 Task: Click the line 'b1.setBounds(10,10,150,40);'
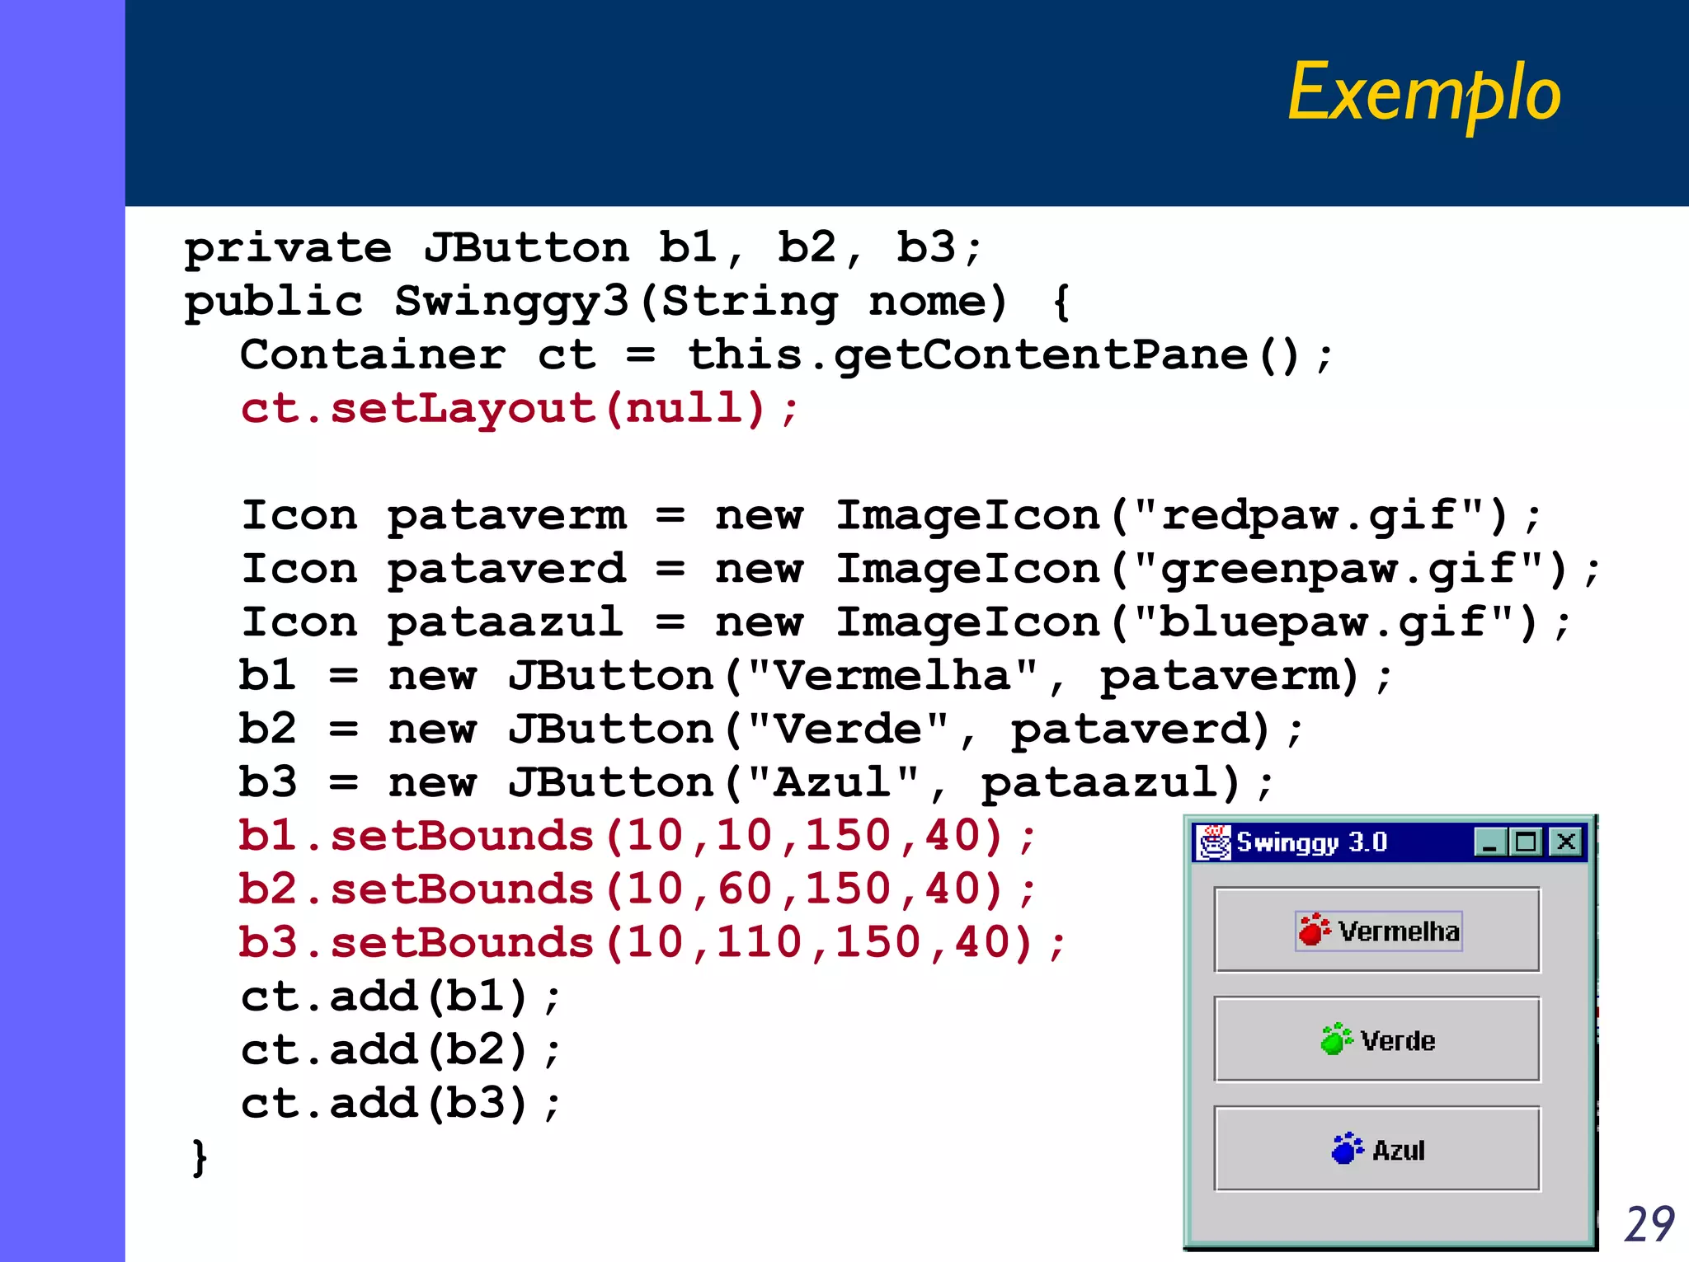637,837
